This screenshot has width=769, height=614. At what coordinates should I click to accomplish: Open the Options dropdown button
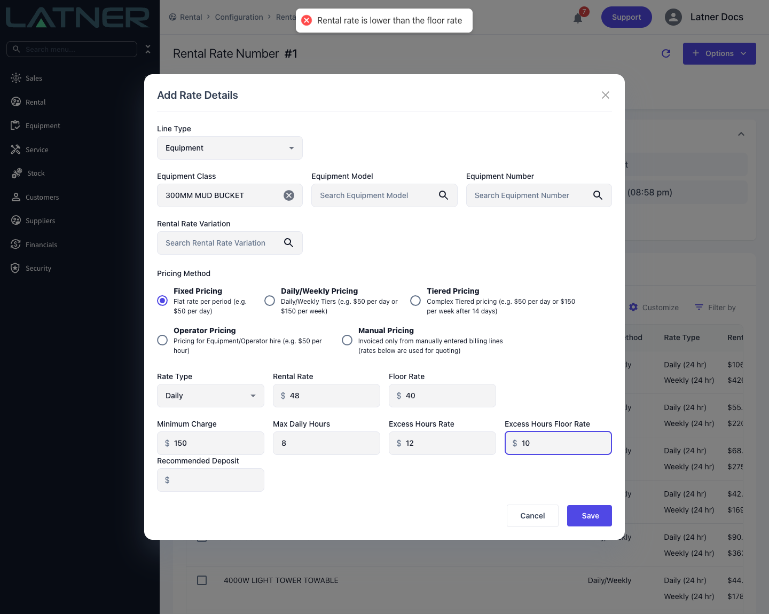(719, 53)
